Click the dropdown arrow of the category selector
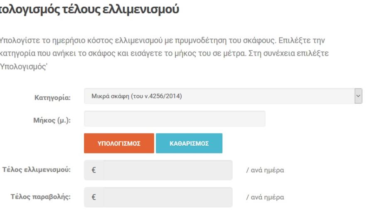377x223 pixels. tap(358, 97)
